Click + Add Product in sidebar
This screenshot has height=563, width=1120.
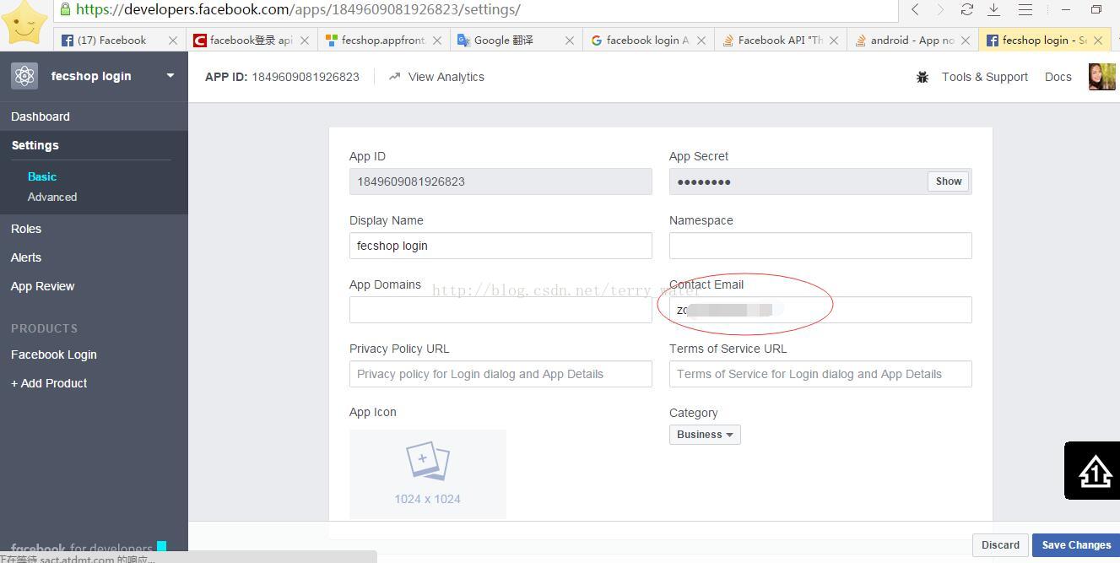point(49,383)
